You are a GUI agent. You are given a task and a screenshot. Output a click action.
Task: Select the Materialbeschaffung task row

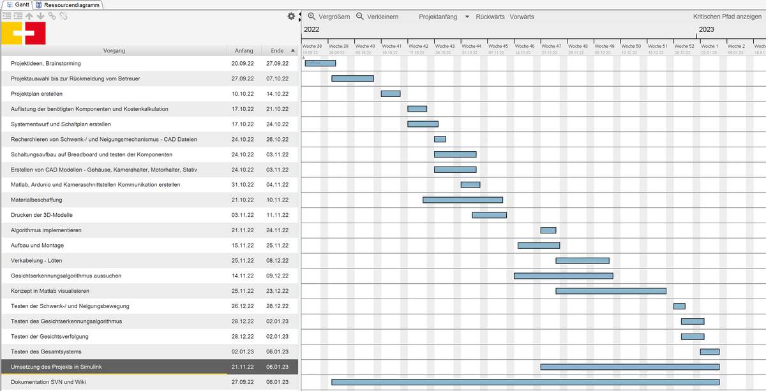coord(115,200)
